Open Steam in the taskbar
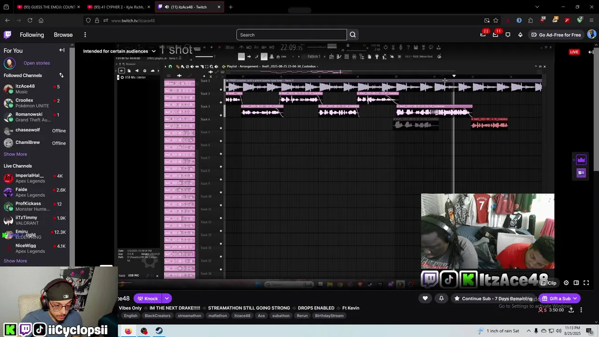This screenshot has width=599, height=337. pyautogui.click(x=159, y=331)
